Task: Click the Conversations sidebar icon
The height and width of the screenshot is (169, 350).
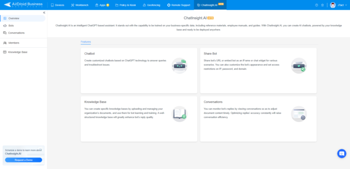Action: pos(5,33)
